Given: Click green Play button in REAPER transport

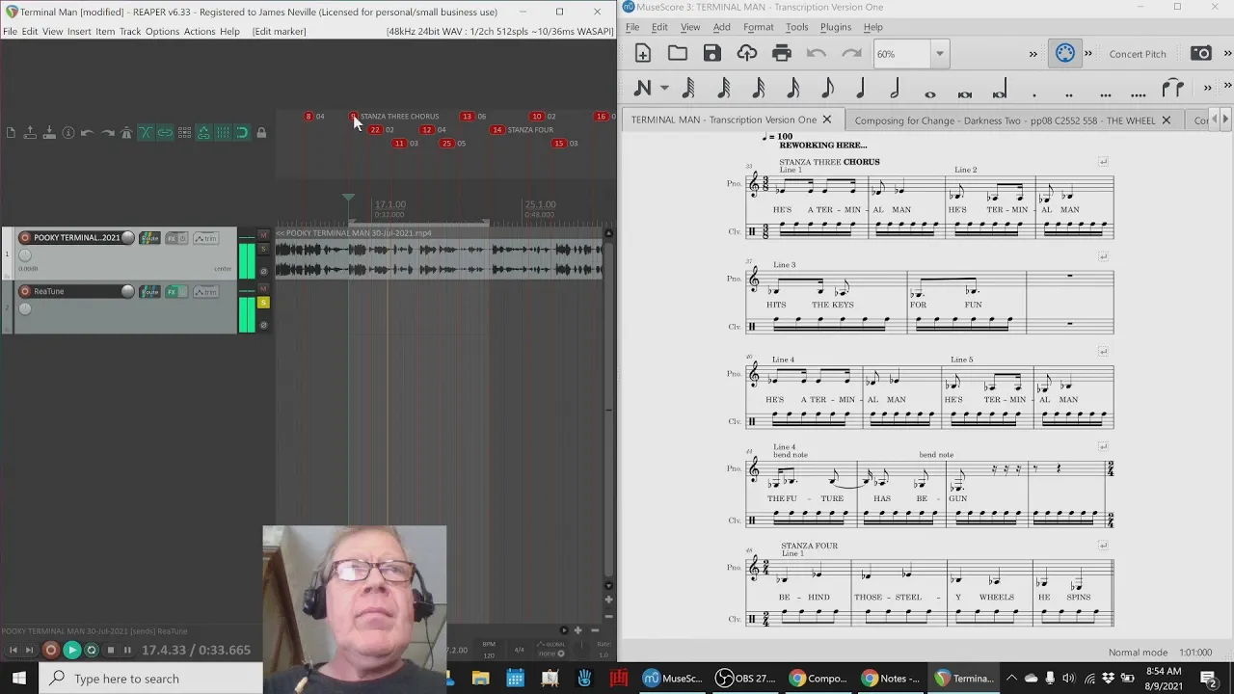Looking at the screenshot, I should tap(72, 650).
